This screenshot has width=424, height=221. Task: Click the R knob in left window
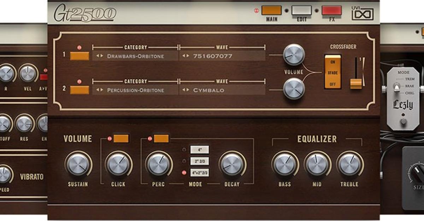(x=6, y=74)
